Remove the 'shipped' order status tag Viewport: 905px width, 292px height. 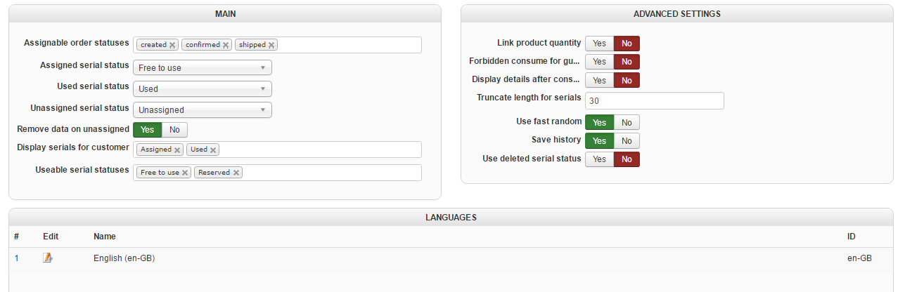[271, 45]
